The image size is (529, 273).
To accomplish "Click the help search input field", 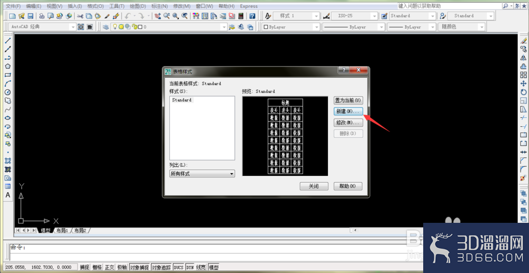I will 449,6.
